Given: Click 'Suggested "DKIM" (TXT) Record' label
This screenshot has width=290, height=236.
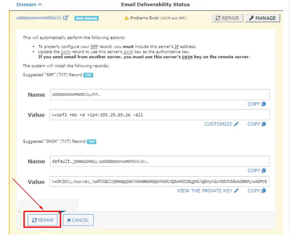Looking at the screenshot, I should tap(54, 142).
